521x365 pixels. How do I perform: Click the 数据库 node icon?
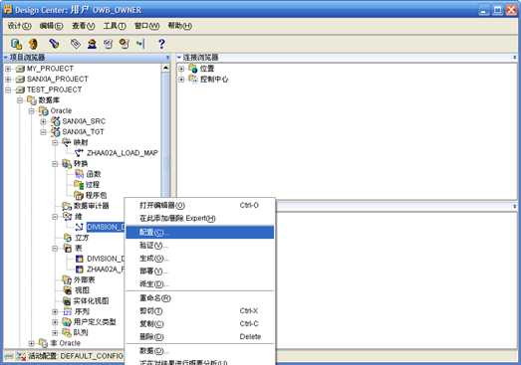tap(32, 100)
